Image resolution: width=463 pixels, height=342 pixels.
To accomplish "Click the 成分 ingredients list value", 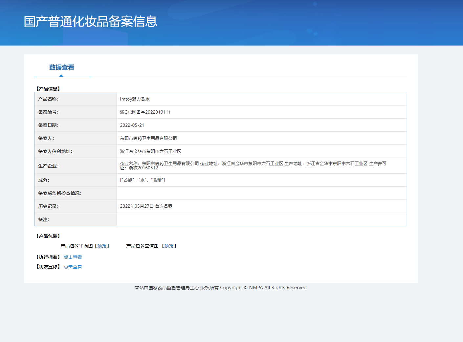I will point(143,180).
